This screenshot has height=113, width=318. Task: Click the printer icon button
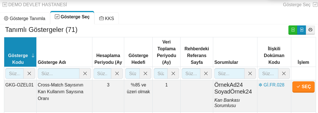coord(310,30)
